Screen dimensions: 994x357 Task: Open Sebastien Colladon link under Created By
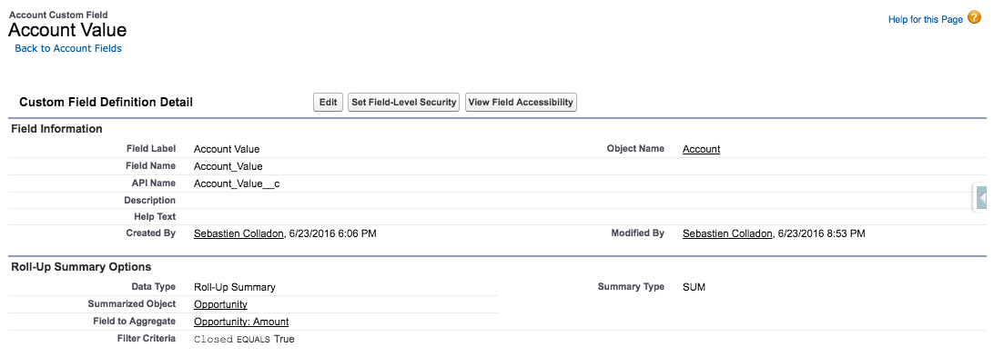(238, 233)
